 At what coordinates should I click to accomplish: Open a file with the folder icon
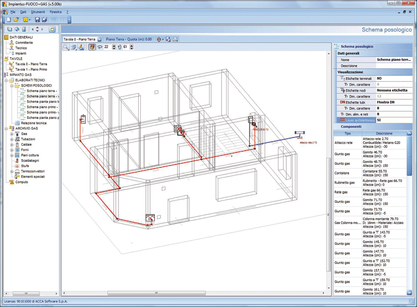17,19
